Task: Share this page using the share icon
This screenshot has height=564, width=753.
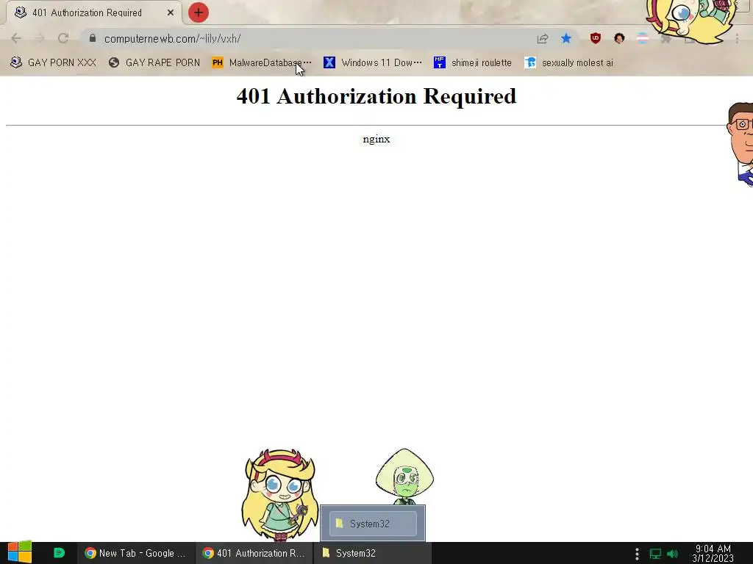Action: click(543, 38)
